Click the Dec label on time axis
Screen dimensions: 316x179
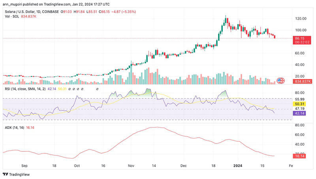tap(183, 166)
